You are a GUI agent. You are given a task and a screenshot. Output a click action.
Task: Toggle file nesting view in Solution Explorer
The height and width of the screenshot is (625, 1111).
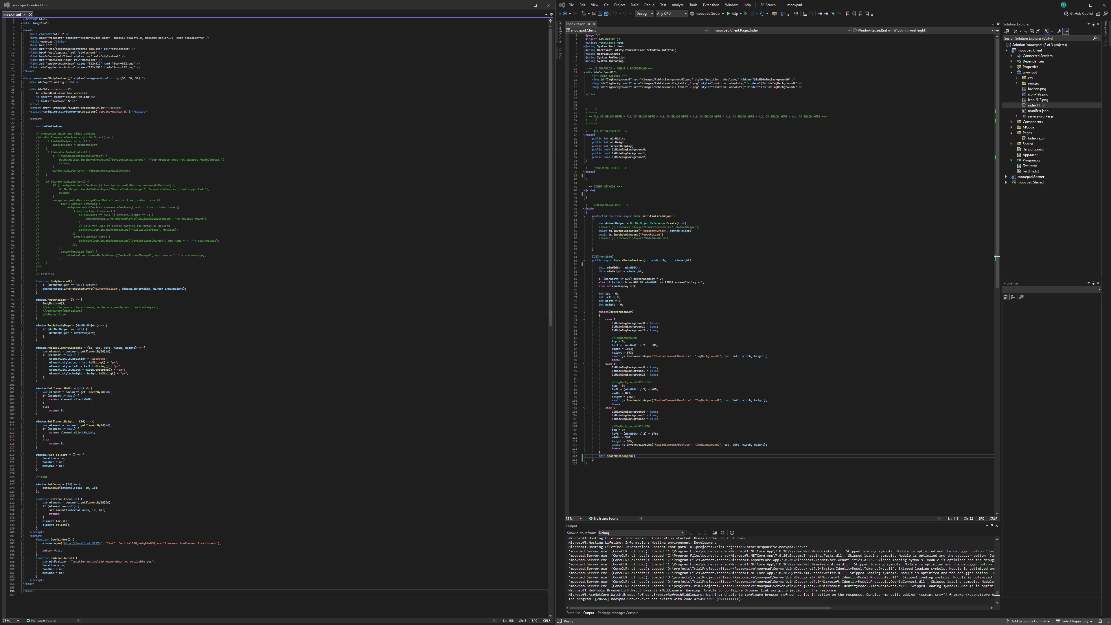pyautogui.click(x=1047, y=32)
